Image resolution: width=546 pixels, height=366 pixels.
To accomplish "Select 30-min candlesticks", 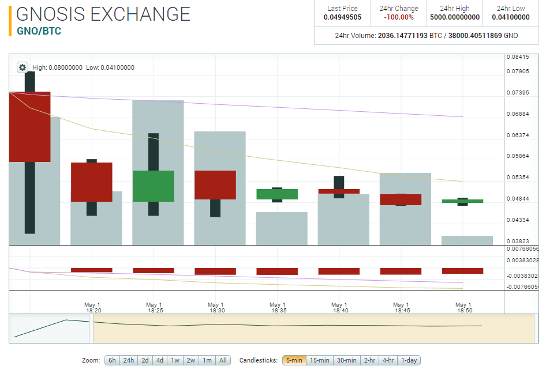I will point(346,360).
